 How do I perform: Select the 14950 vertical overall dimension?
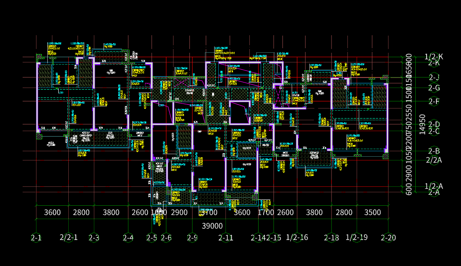click(x=422, y=125)
